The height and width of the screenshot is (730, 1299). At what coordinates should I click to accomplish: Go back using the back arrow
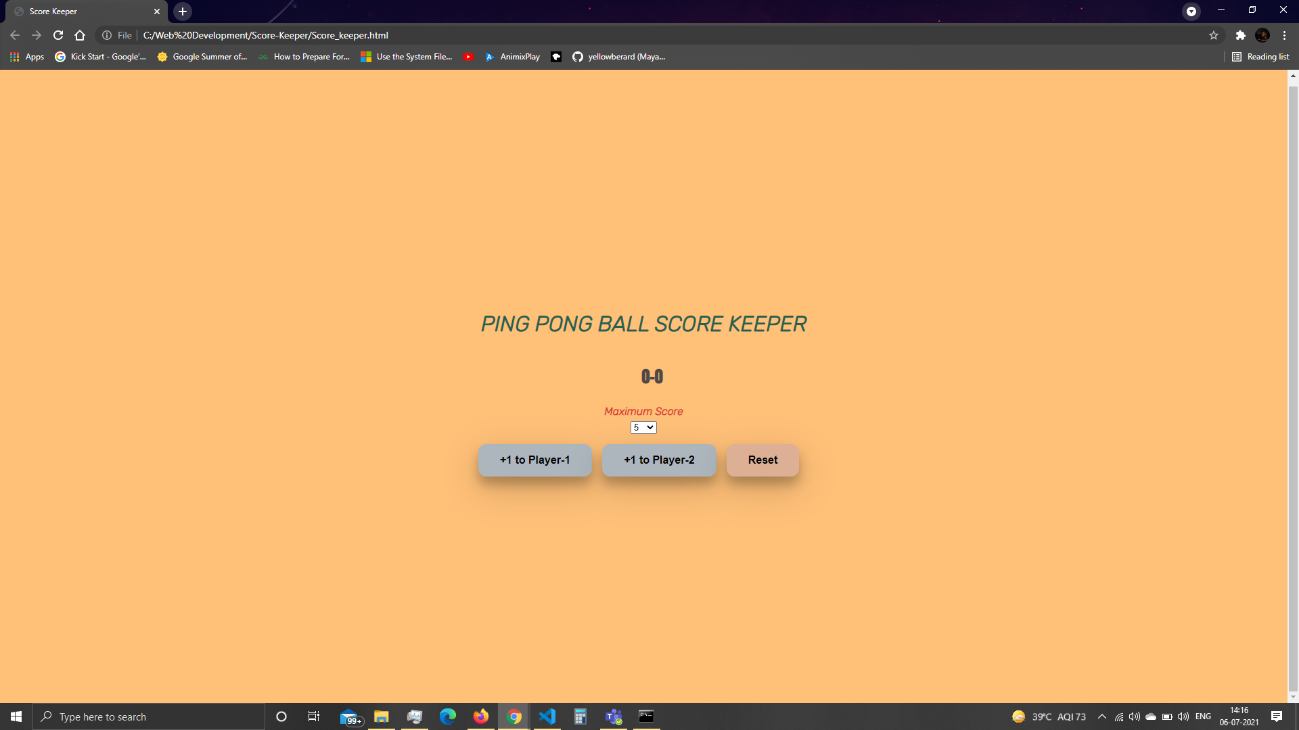tap(15, 35)
